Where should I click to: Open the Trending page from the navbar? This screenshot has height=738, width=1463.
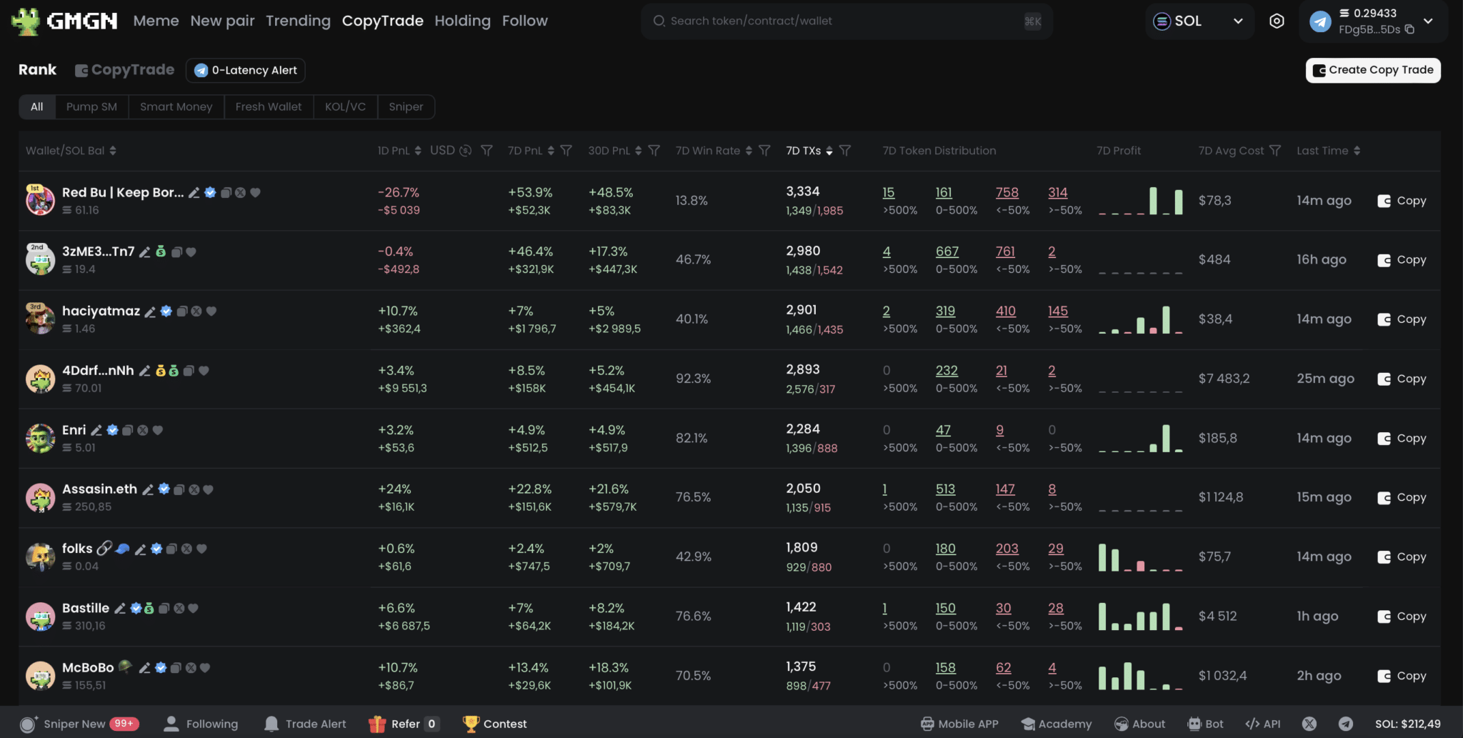point(298,21)
